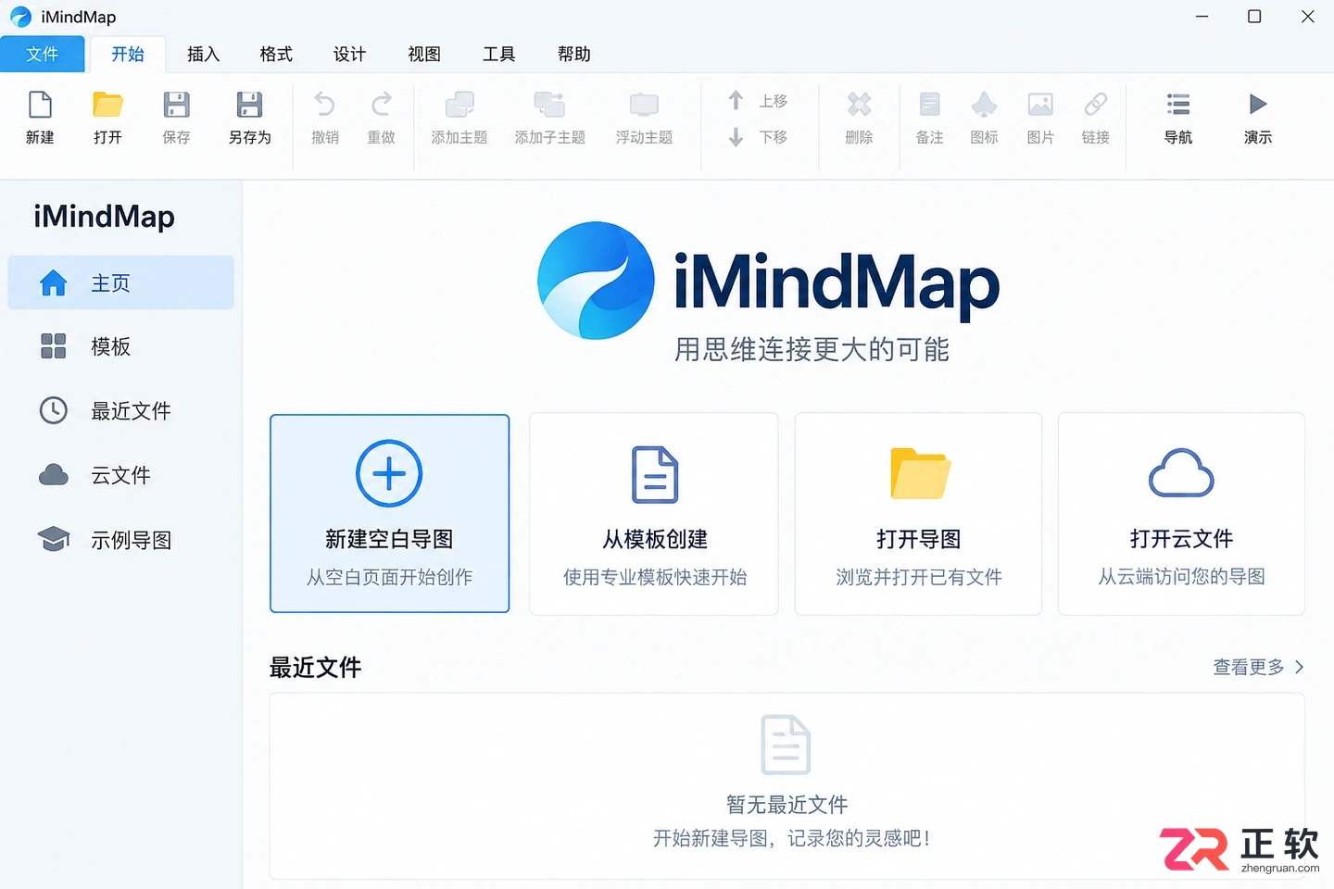
Task: Open 最近文件 in the sidebar
Action: pyautogui.click(x=120, y=410)
